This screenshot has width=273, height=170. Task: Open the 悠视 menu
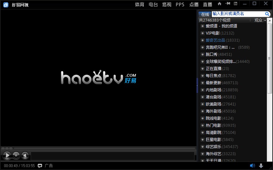tap(167, 5)
